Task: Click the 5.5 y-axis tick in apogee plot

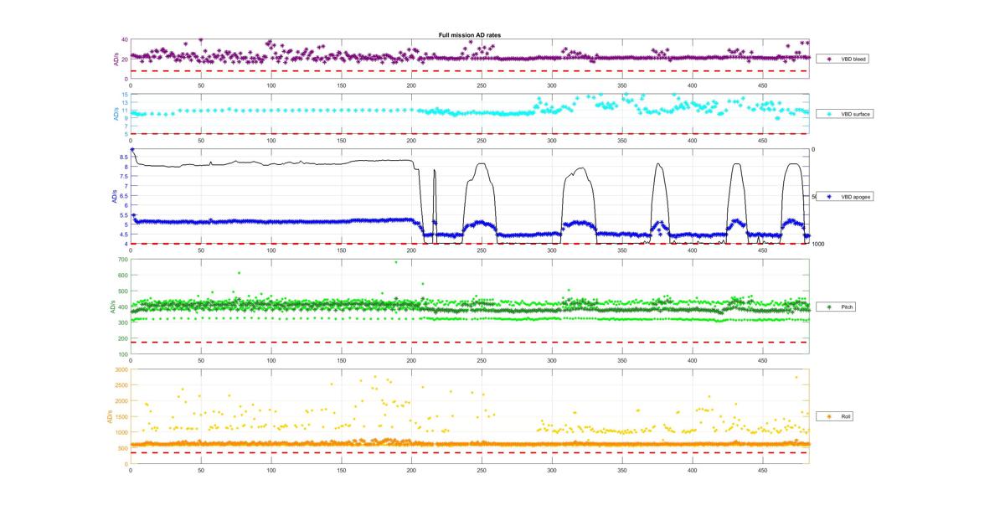Action: (x=123, y=214)
